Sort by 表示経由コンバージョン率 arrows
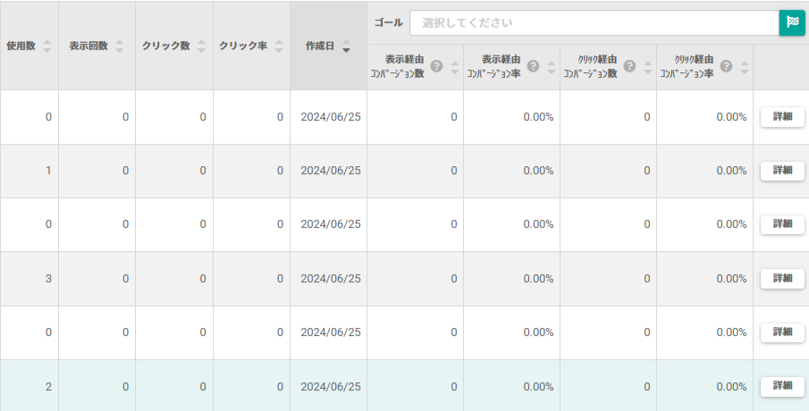The image size is (809, 411). [x=552, y=67]
